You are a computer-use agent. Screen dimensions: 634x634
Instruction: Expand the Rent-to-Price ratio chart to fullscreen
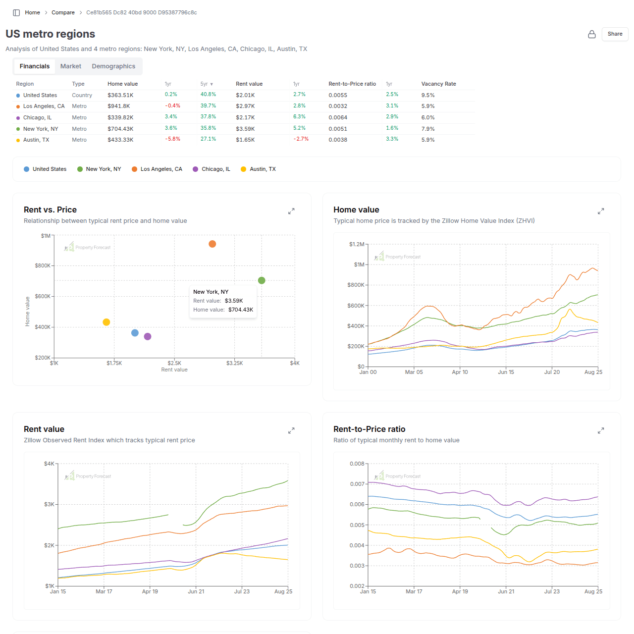[601, 430]
